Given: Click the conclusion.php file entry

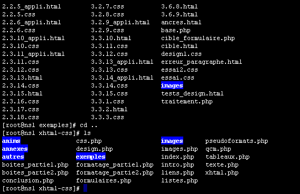Looking at the screenshot, I should [28, 181].
